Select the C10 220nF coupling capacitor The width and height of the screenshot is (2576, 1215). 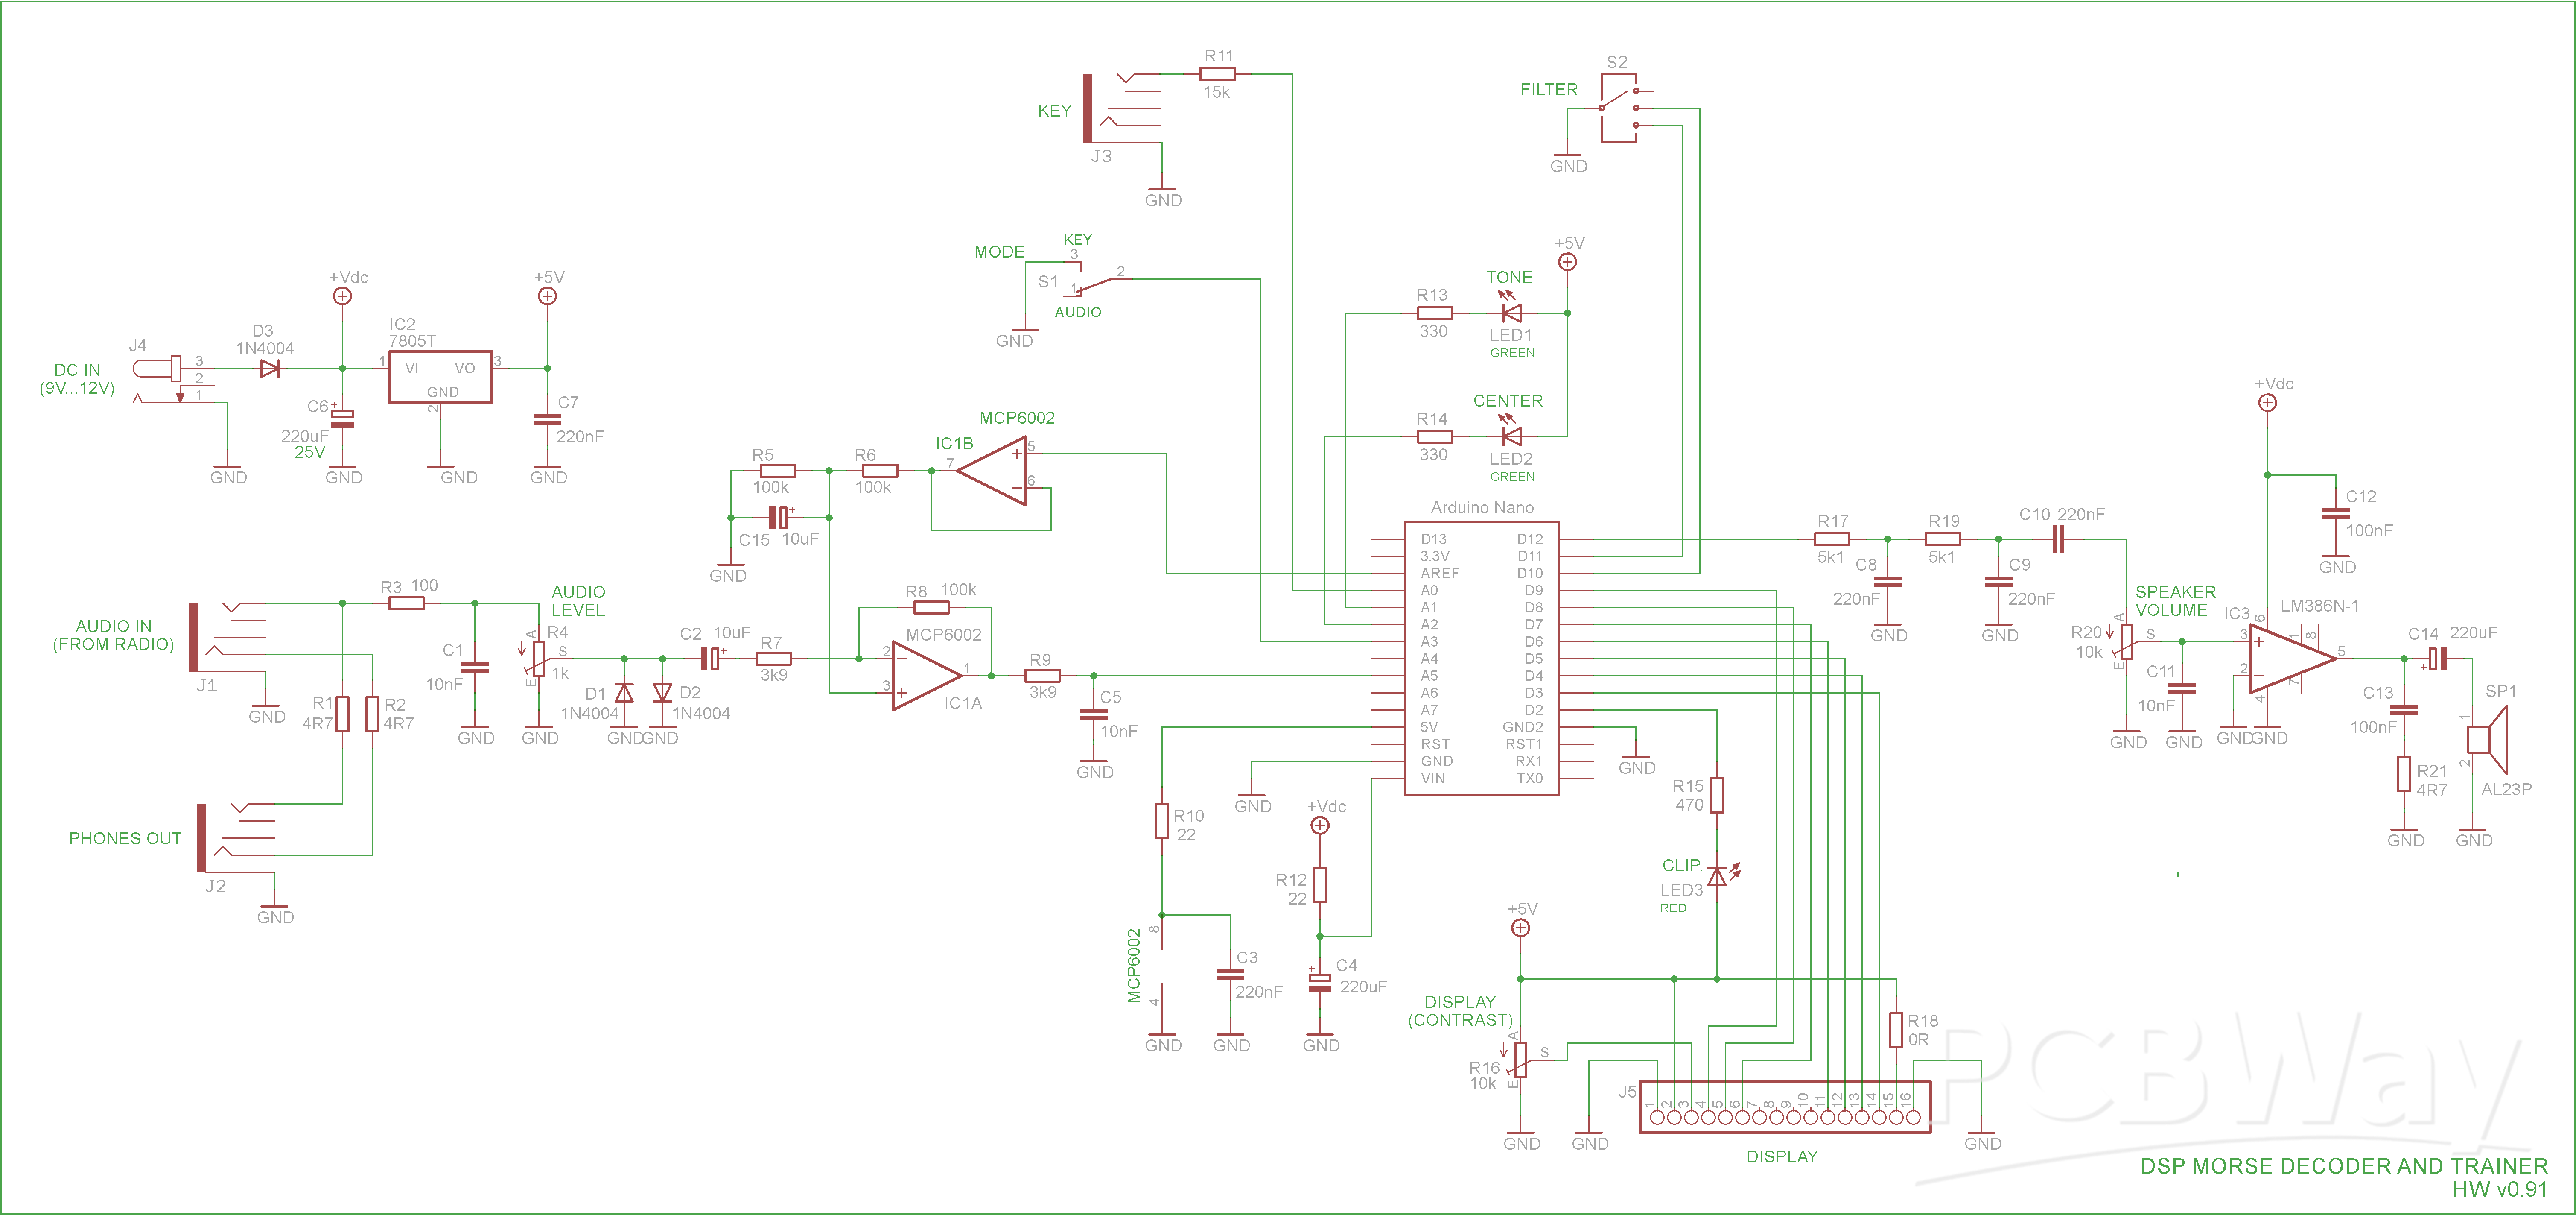[x=2058, y=539]
